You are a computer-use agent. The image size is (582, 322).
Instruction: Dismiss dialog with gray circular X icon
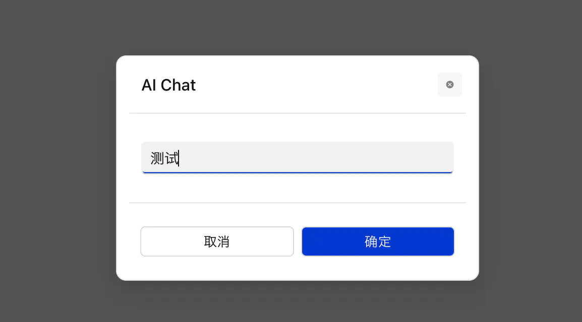pyautogui.click(x=449, y=85)
